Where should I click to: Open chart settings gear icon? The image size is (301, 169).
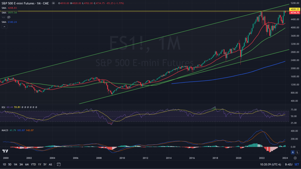point(295,158)
